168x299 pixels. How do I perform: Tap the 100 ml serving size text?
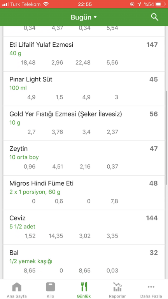tap(18, 88)
